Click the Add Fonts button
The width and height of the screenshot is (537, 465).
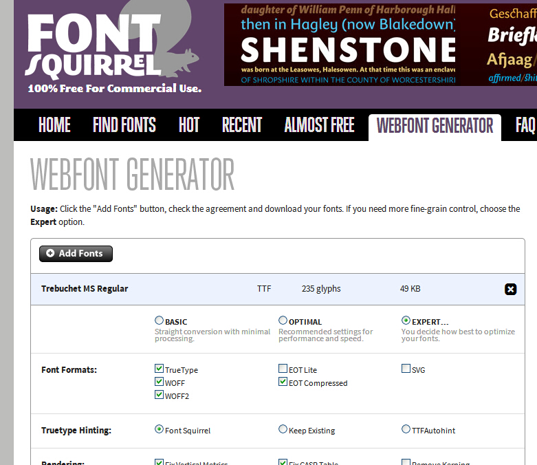click(x=76, y=254)
